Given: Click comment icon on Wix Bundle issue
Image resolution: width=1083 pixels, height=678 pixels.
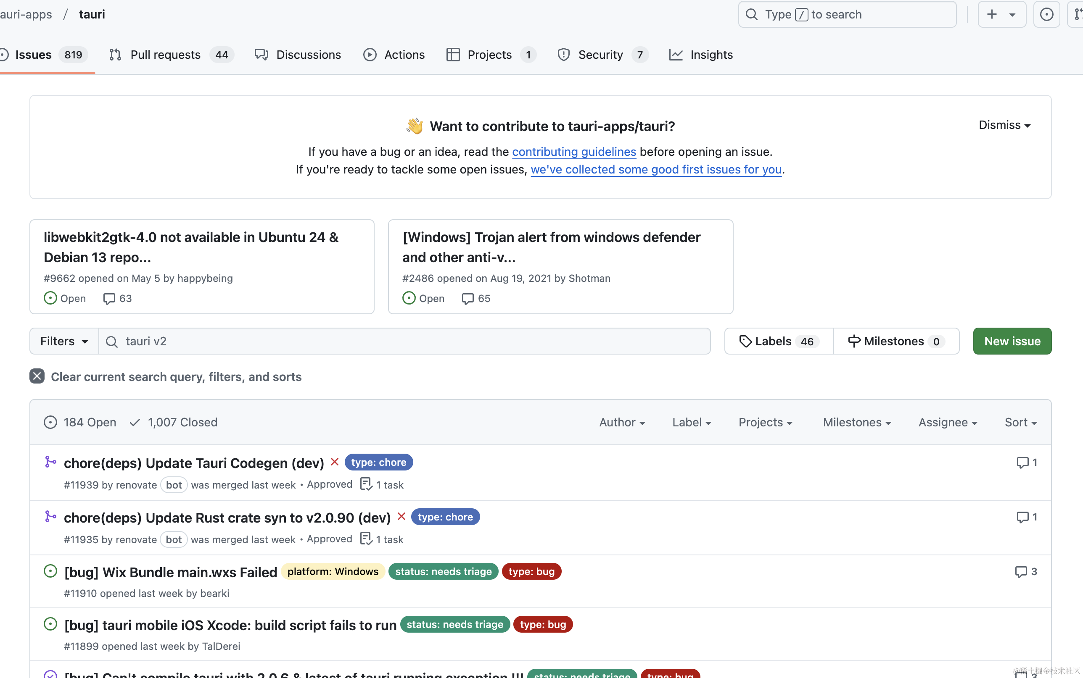Looking at the screenshot, I should pyautogui.click(x=1021, y=572).
